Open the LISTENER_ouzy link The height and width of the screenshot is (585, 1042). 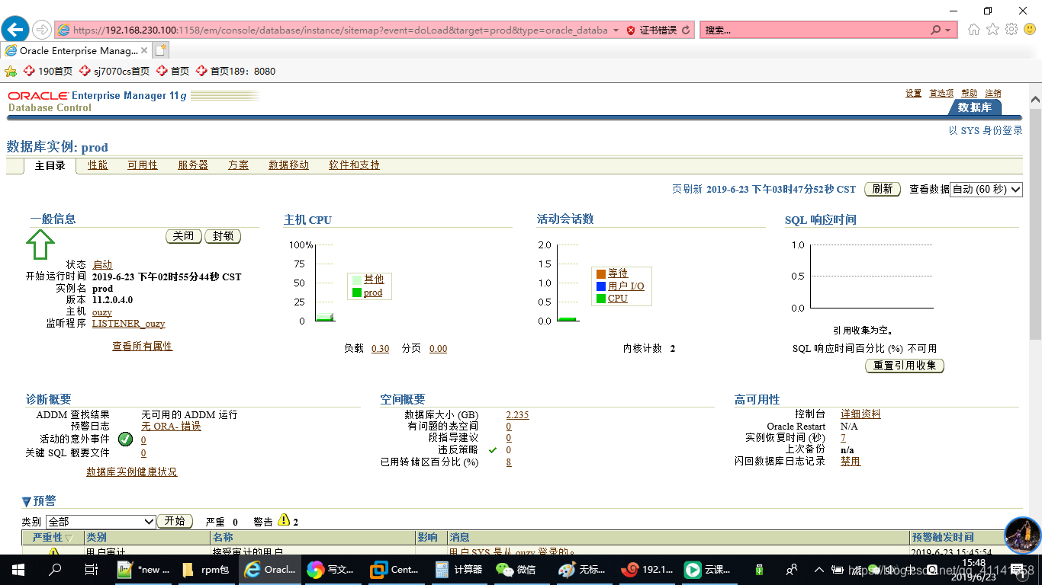129,324
